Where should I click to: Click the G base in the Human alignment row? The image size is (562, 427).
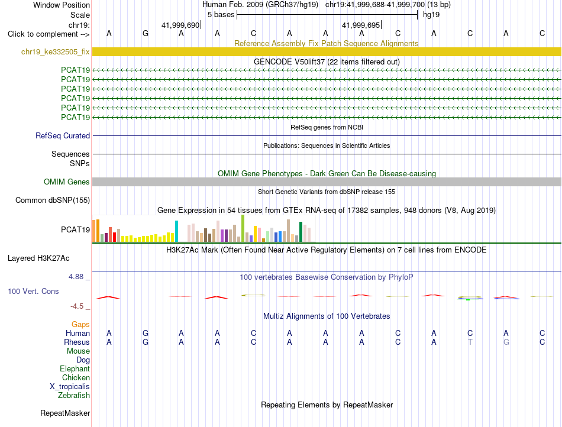coord(145,333)
